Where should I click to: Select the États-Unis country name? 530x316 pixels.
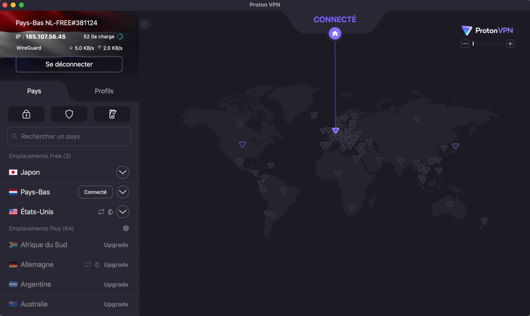(37, 212)
